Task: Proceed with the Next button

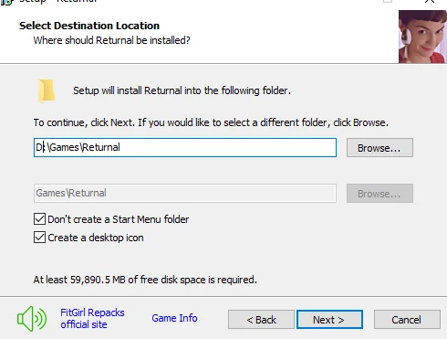Action: click(x=329, y=320)
